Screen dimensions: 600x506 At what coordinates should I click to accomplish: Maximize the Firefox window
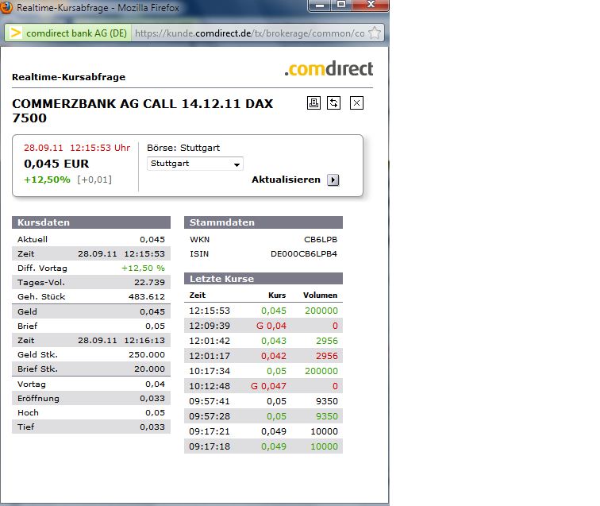(341, 6)
